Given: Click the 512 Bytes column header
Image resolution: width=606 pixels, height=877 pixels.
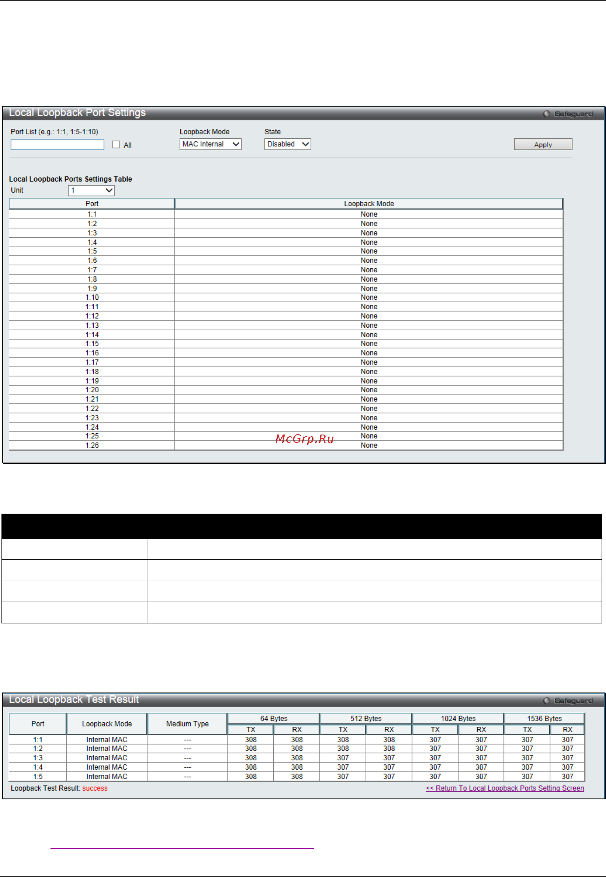Looking at the screenshot, I should coord(366,719).
